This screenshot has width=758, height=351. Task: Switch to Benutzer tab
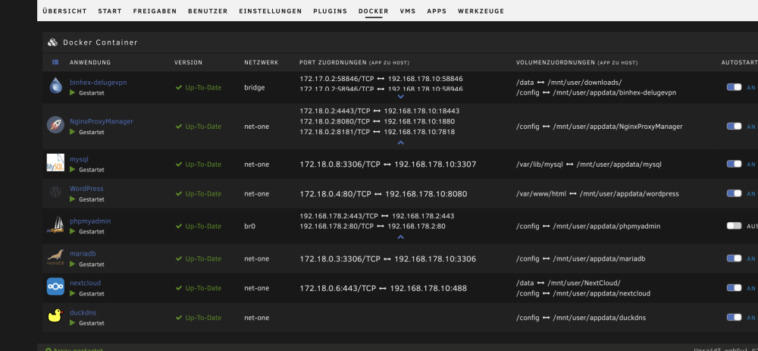tap(208, 11)
